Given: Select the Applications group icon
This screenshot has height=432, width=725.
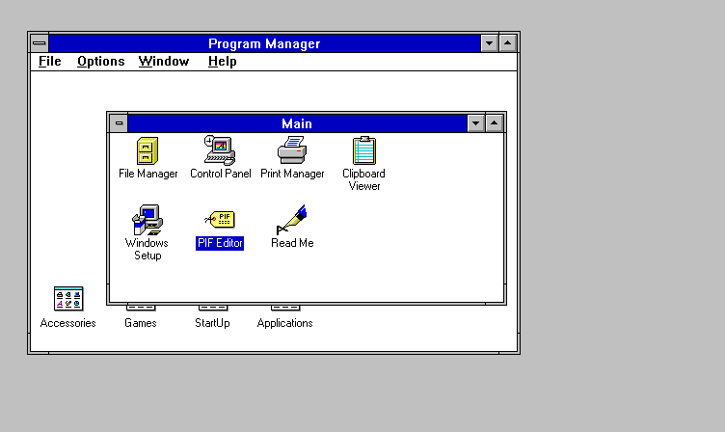Looking at the screenshot, I should 285,308.
